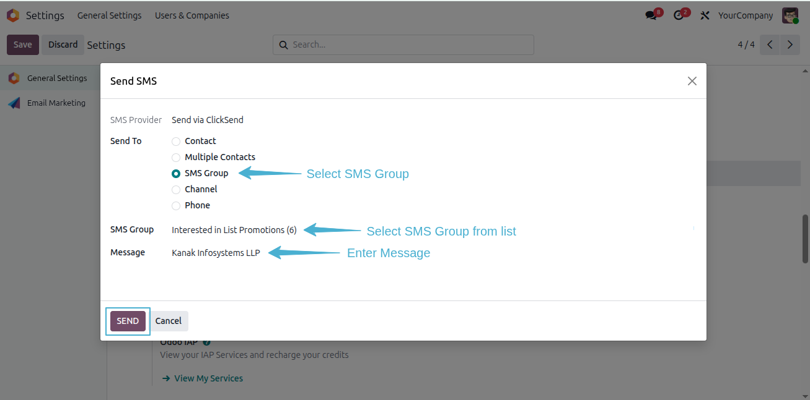Close the Send SMS dialog

[x=692, y=81]
